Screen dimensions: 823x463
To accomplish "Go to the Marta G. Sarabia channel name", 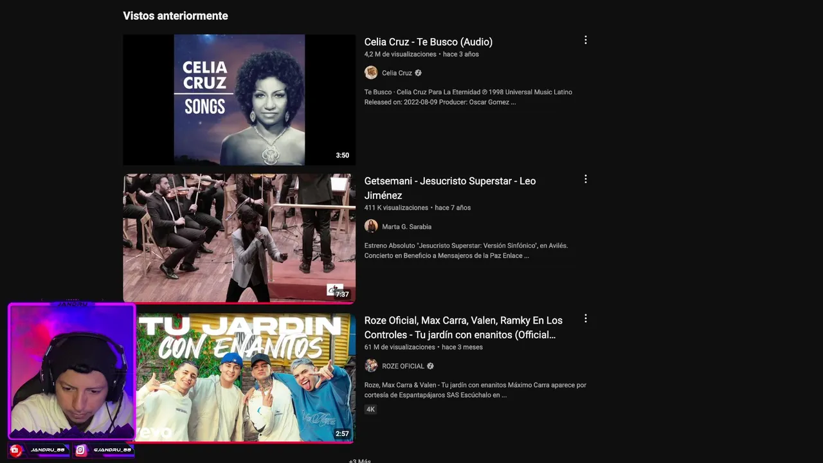I will (x=406, y=227).
